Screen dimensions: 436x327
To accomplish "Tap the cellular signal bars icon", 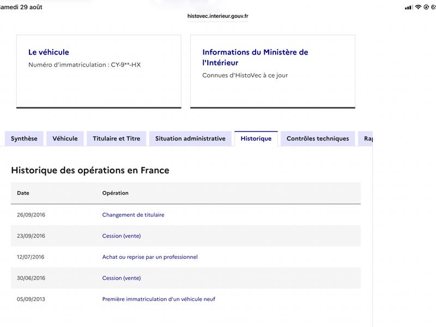I will (409, 8).
